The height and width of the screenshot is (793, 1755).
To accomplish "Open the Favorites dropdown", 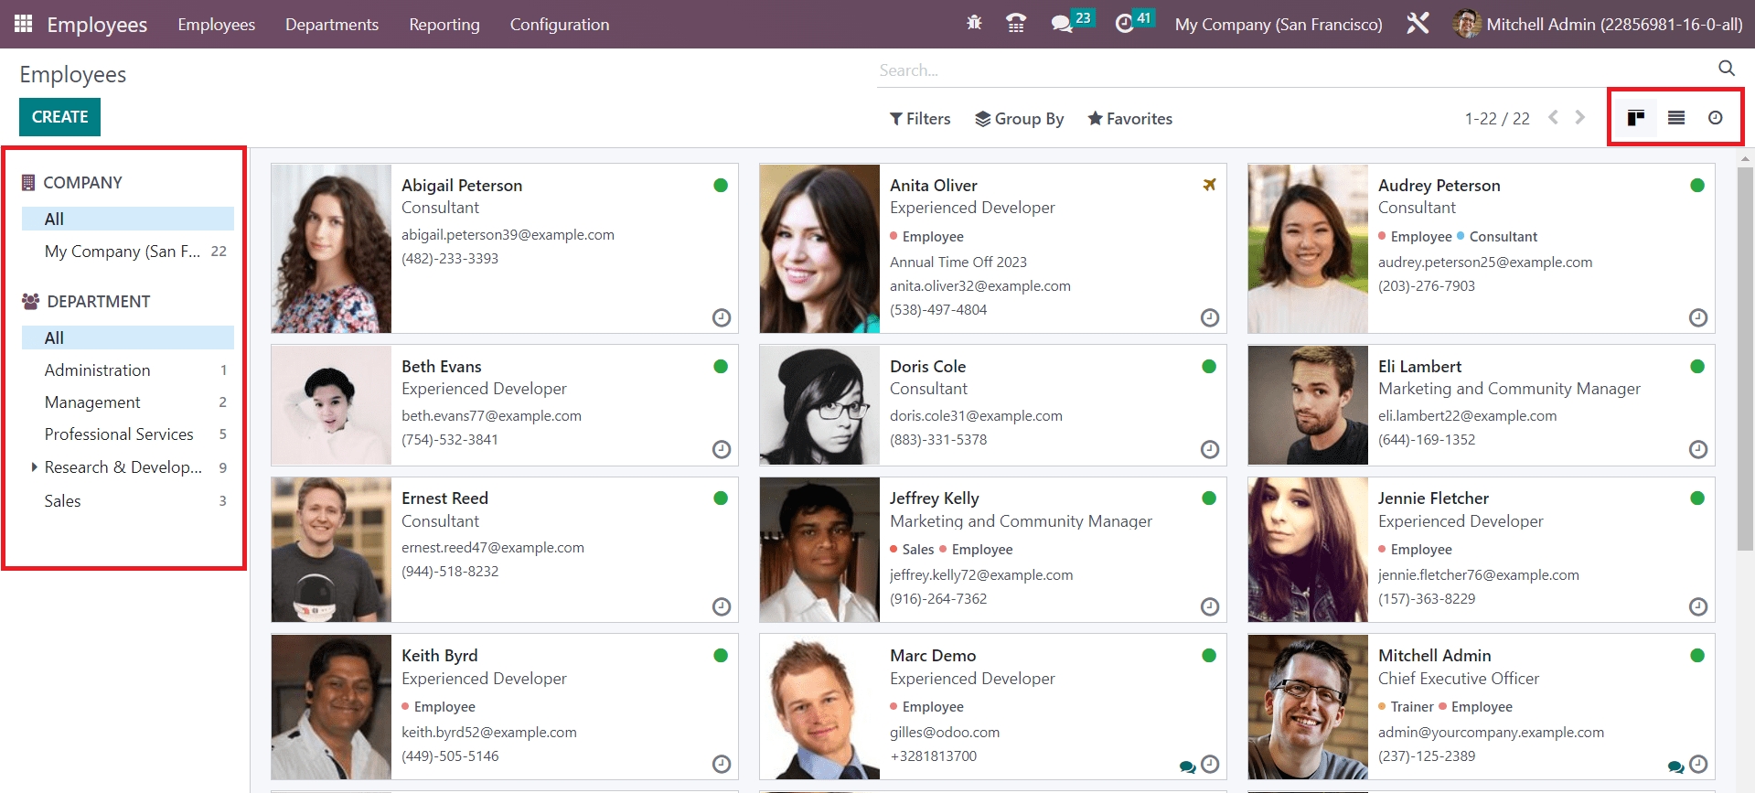I will pyautogui.click(x=1129, y=119).
